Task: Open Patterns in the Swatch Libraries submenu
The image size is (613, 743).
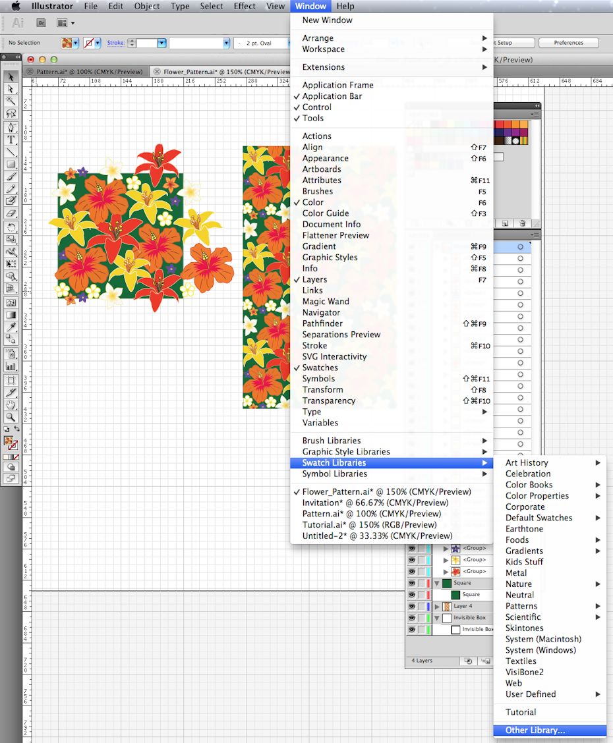Action: (550, 606)
